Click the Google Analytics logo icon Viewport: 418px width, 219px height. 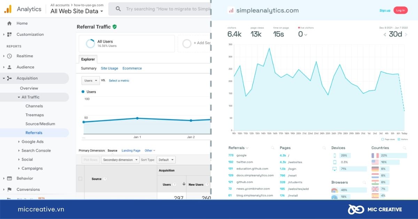tap(8, 9)
